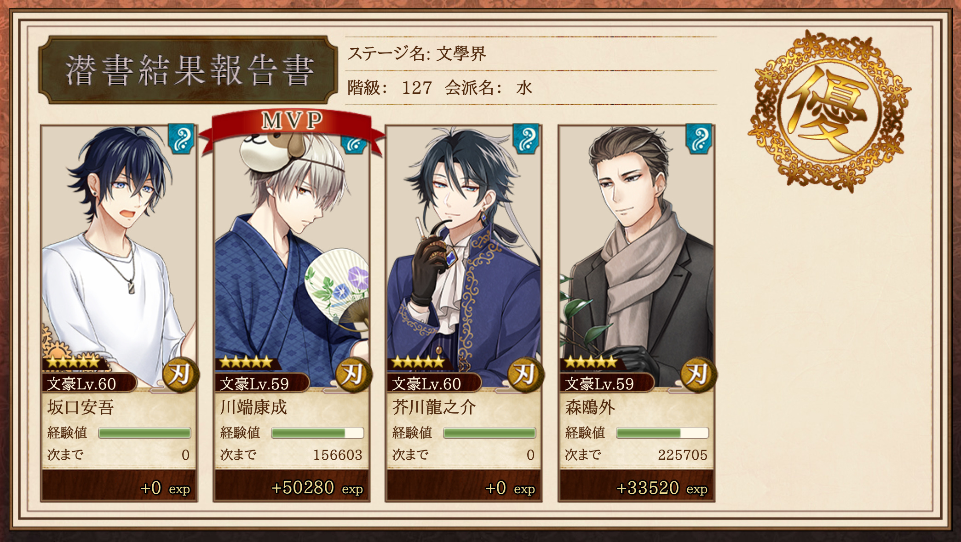The height and width of the screenshot is (542, 961).
Task: Click the teal badge under the MVP ribbon
Action: click(354, 145)
